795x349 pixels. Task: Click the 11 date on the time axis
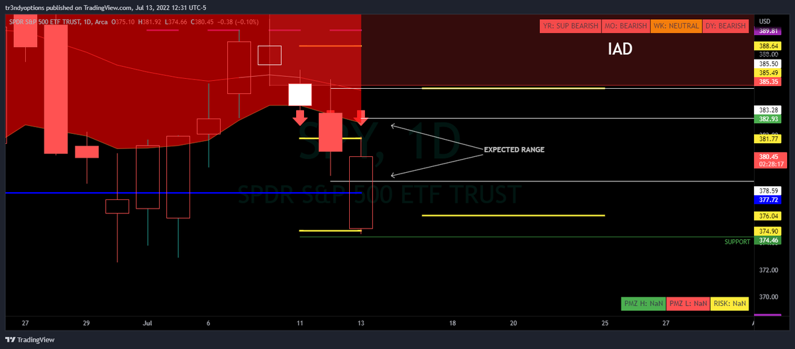tap(300, 323)
